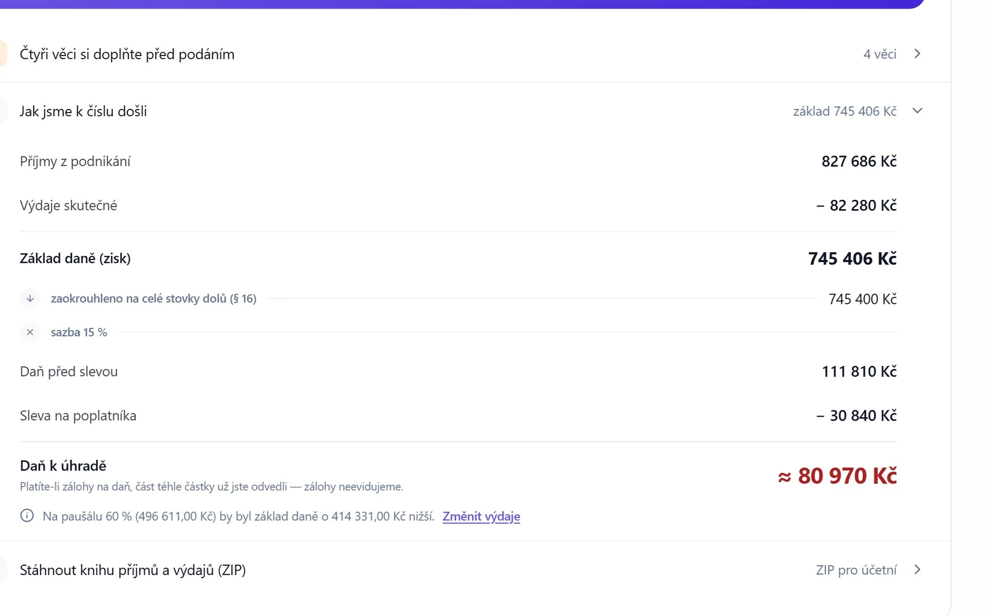
Task: Click the 'Platíte-li zálohy na daň' note
Action: click(x=211, y=486)
